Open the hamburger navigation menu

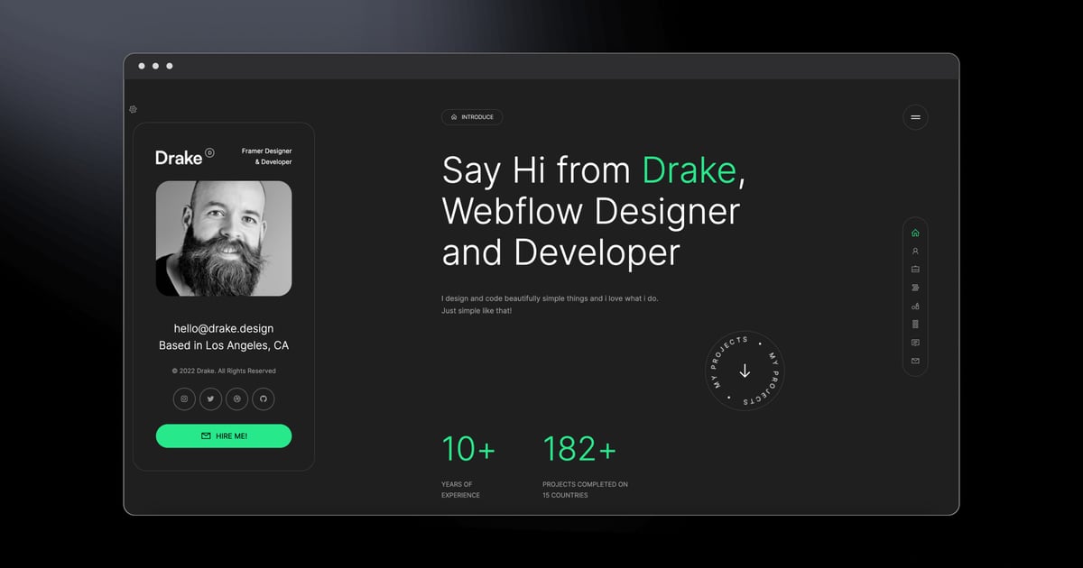(x=915, y=117)
